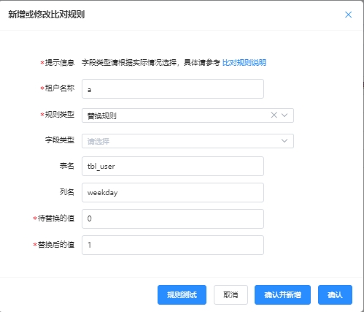Focus the 待替换的值 input field
This screenshot has height=312, width=364.
coord(173,218)
